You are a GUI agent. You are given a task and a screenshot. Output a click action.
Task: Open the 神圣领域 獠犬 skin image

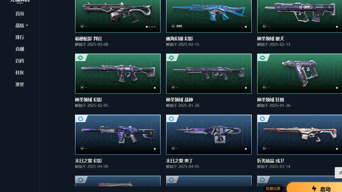(299, 16)
